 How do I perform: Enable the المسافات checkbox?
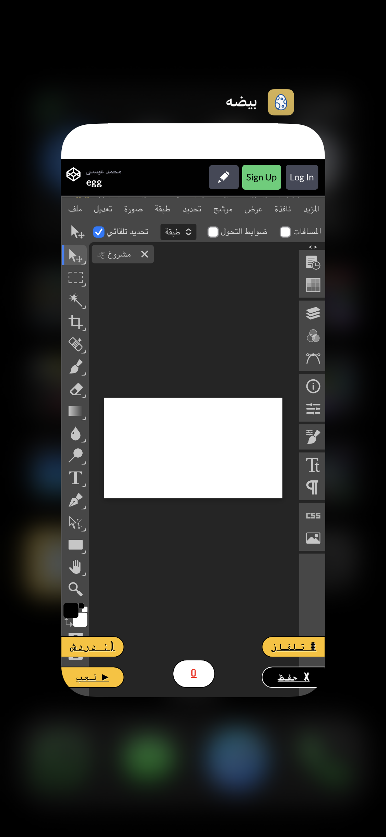click(x=285, y=232)
